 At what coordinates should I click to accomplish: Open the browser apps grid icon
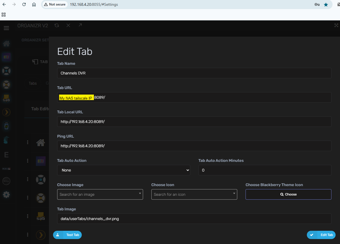pyautogui.click(x=4, y=15)
